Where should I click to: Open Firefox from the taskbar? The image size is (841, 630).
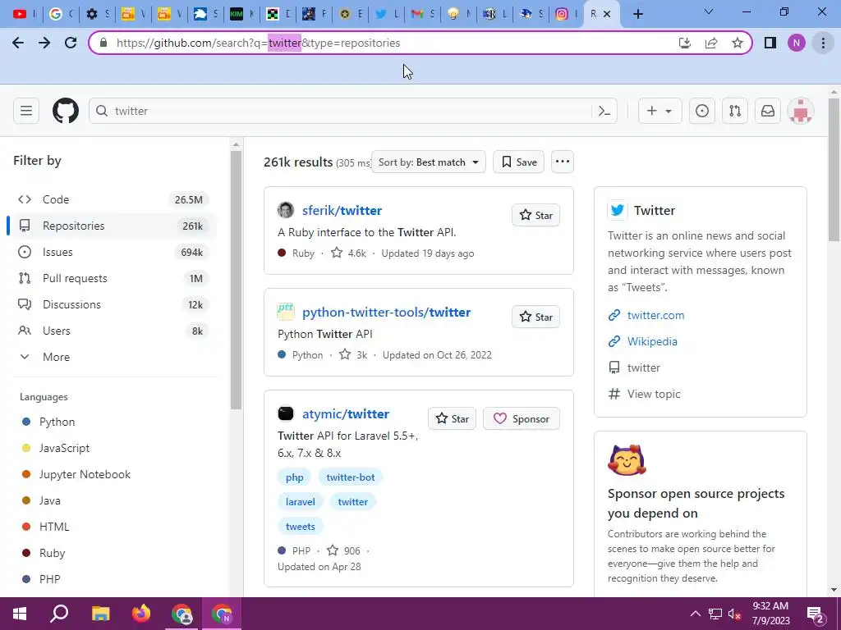point(141,614)
